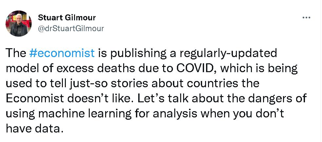
Task: Open the three-dot more options menu
Action: (x=306, y=18)
